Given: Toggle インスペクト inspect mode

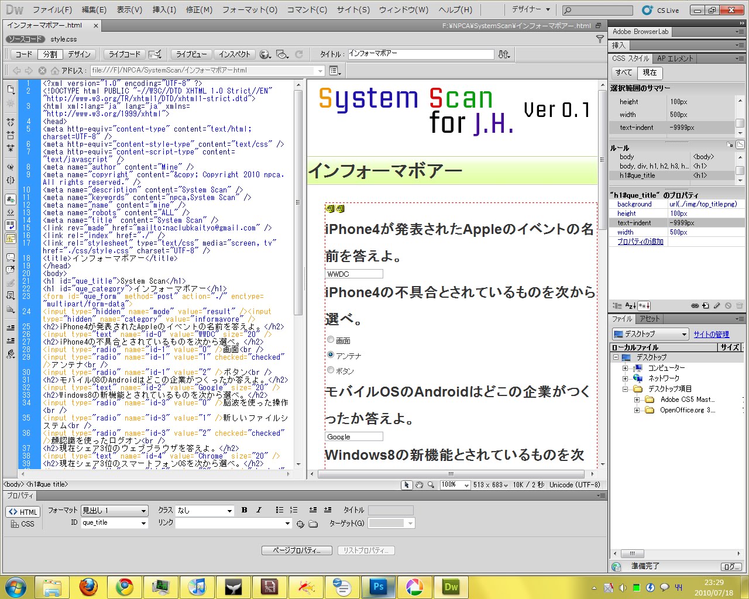Looking at the screenshot, I should tap(235, 54).
